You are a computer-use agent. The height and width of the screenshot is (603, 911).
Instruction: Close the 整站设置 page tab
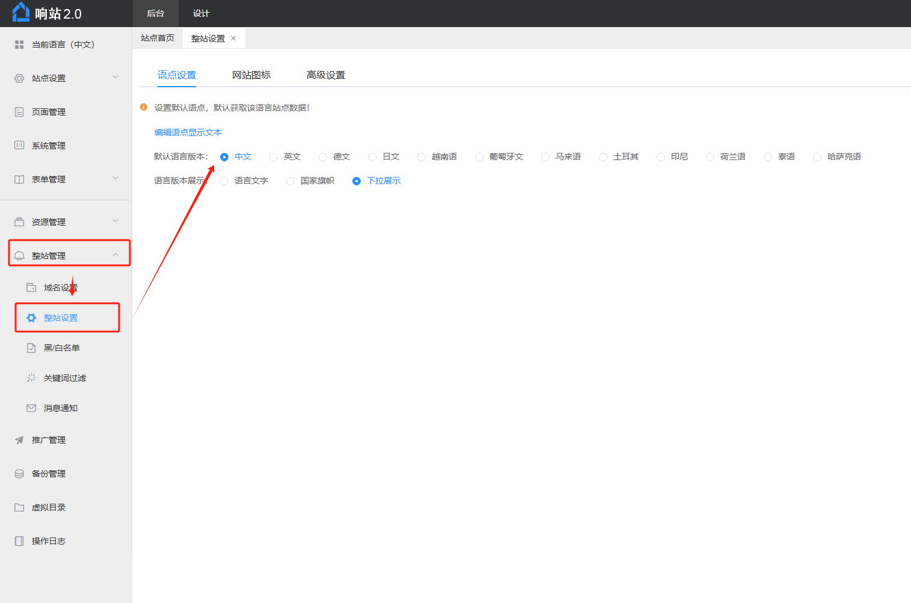coord(233,39)
